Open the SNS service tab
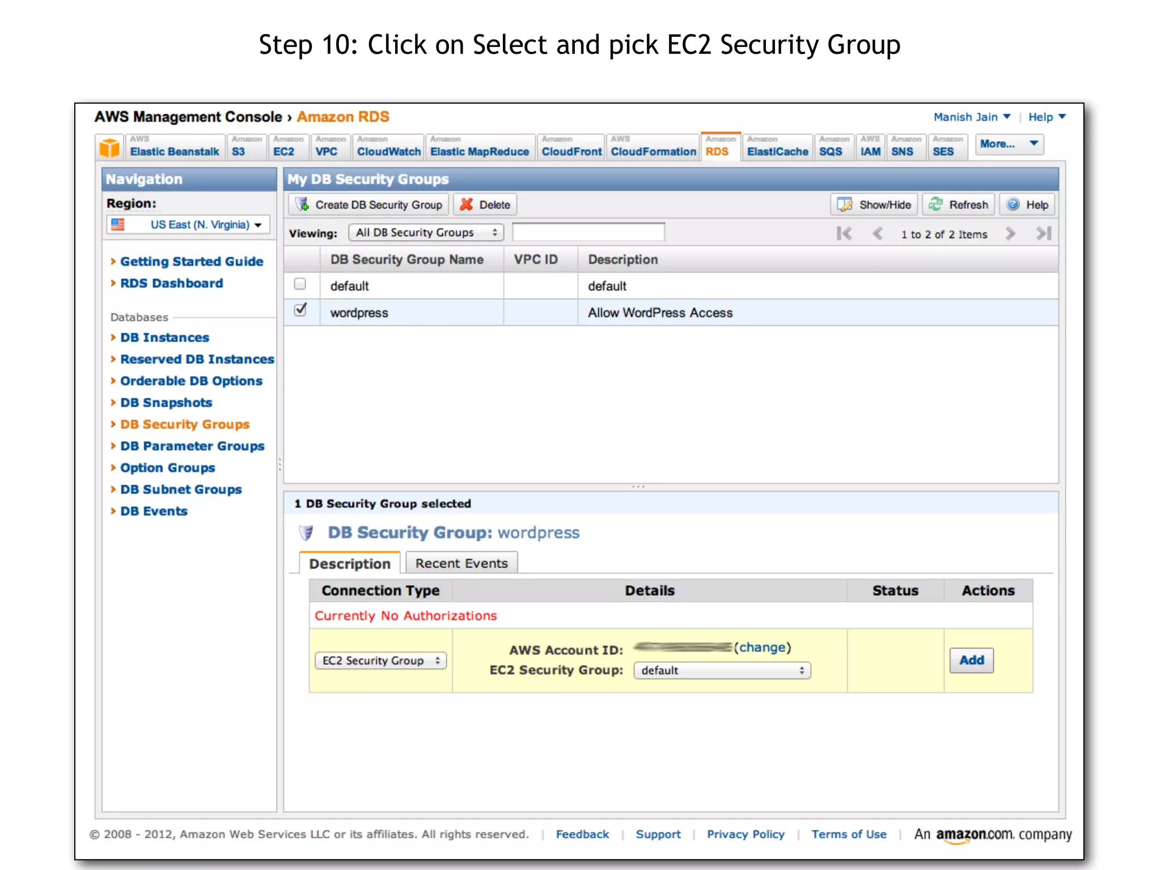This screenshot has height=870, width=1161. 906,147
